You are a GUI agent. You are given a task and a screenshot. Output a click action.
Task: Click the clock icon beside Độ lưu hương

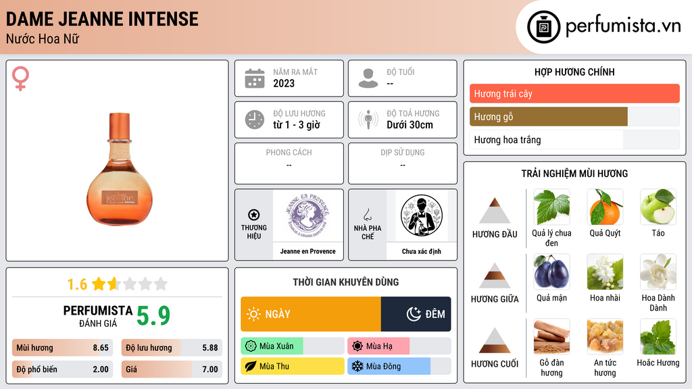coord(255,120)
